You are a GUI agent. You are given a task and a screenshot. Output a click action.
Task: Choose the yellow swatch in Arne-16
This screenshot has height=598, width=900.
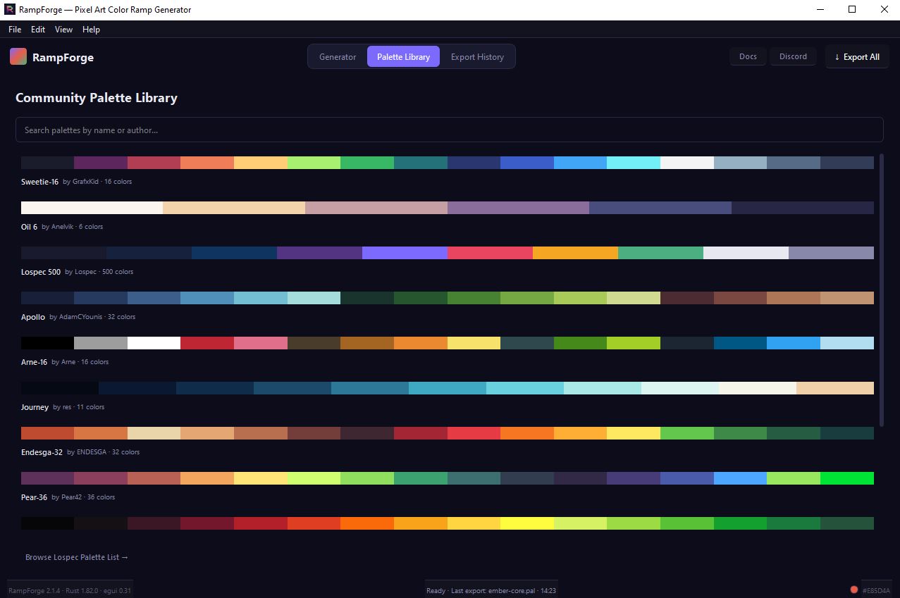[474, 343]
